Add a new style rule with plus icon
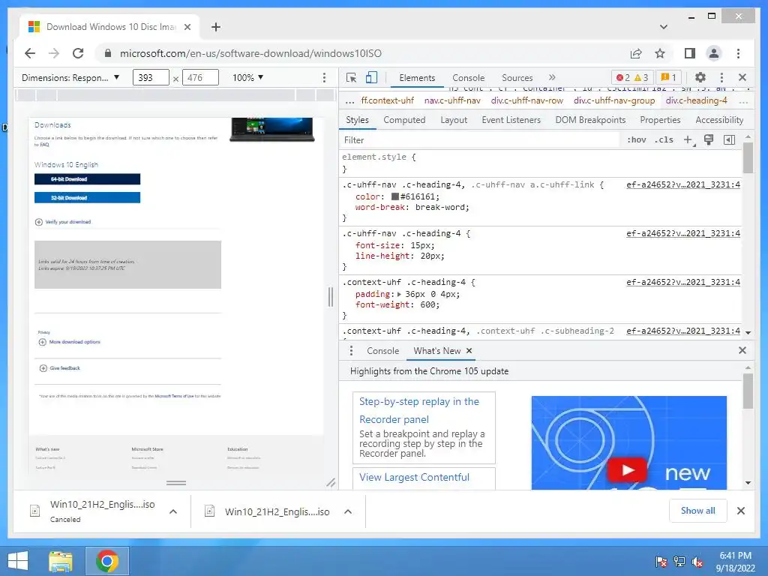Image resolution: width=768 pixels, height=576 pixels. (x=688, y=140)
